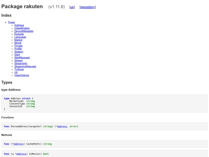Open the StreamInfo index link

(x=21, y=64)
